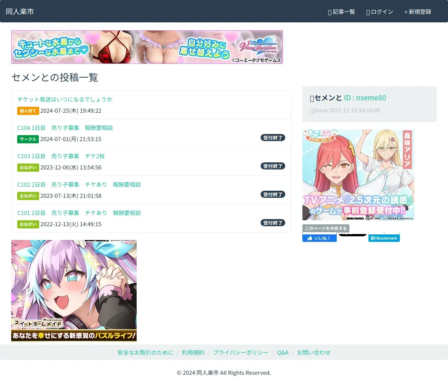Open the Q&A footer link
Viewport: 448px width, 377px height.
(x=283, y=352)
